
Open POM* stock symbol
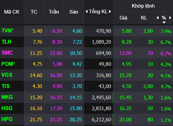click(8, 64)
